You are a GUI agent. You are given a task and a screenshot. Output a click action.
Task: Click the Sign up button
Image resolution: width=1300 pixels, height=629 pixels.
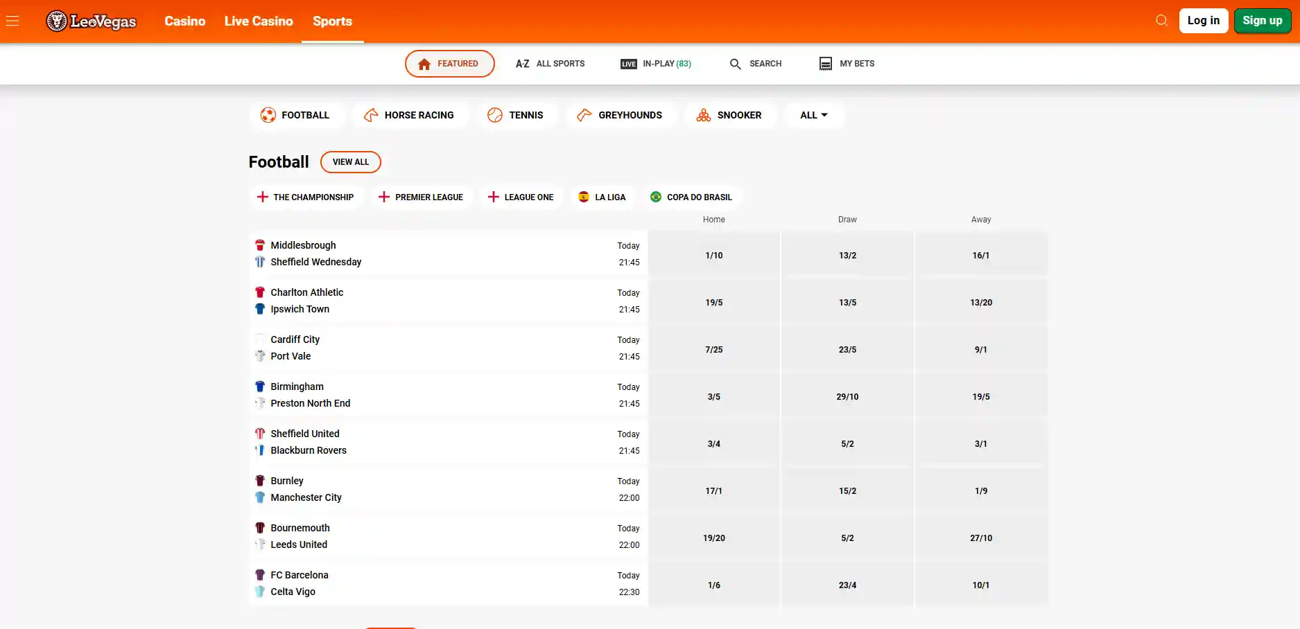pos(1263,21)
